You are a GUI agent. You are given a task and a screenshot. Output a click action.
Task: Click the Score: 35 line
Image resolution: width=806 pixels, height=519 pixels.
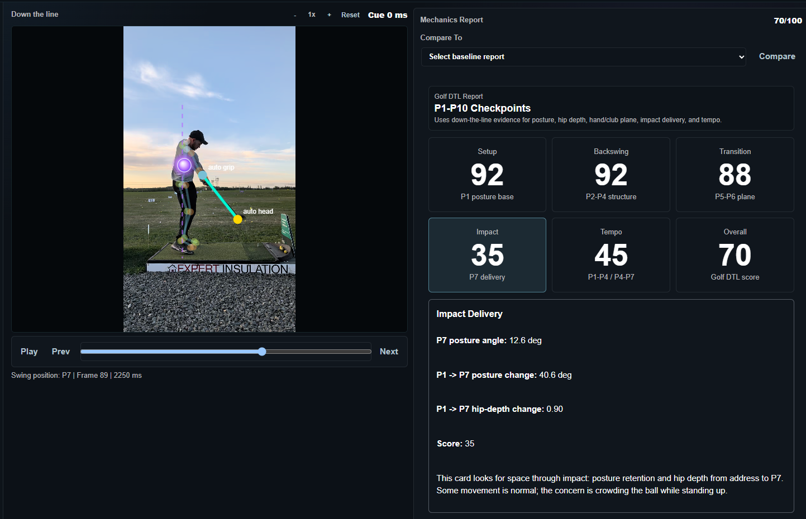(x=456, y=444)
